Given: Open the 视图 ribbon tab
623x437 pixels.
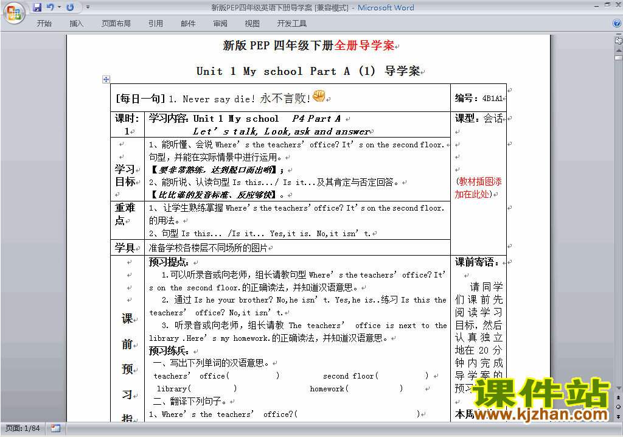Looking at the screenshot, I should [x=252, y=24].
